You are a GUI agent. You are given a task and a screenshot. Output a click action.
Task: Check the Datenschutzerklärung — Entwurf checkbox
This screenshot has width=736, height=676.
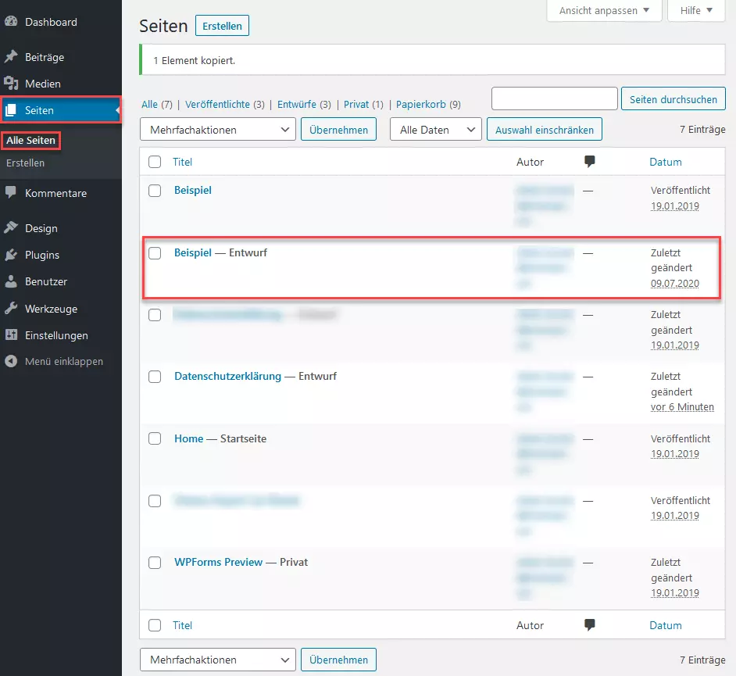click(155, 377)
